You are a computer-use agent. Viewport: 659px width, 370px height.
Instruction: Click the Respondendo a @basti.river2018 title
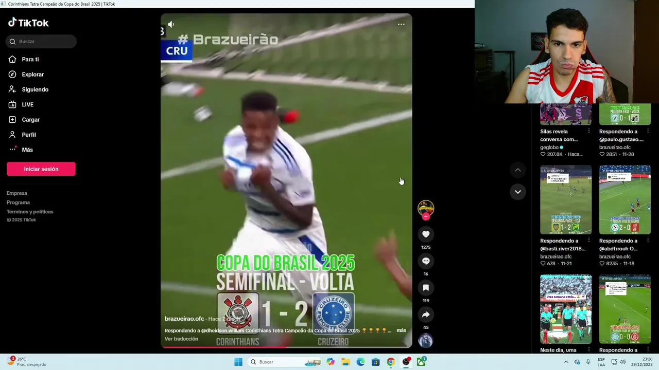click(563, 245)
